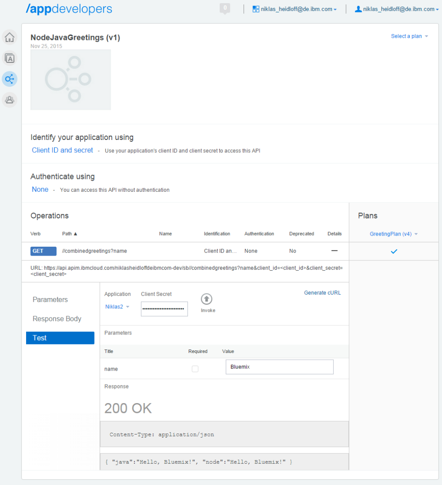Click the Deprecated column header
Screen dimensions: 442x485
click(x=301, y=233)
